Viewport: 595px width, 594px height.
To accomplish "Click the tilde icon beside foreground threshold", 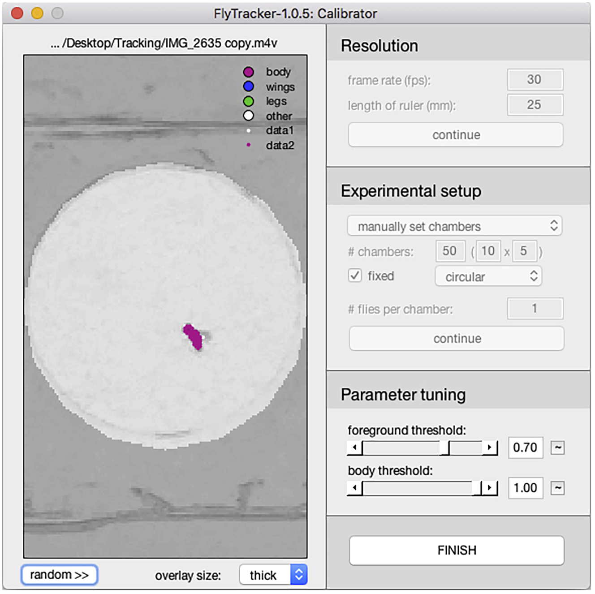I will tap(557, 448).
